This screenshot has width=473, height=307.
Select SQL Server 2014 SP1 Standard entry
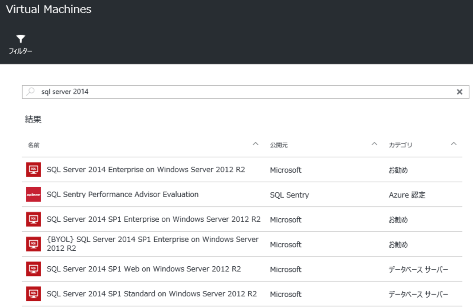[152, 294]
